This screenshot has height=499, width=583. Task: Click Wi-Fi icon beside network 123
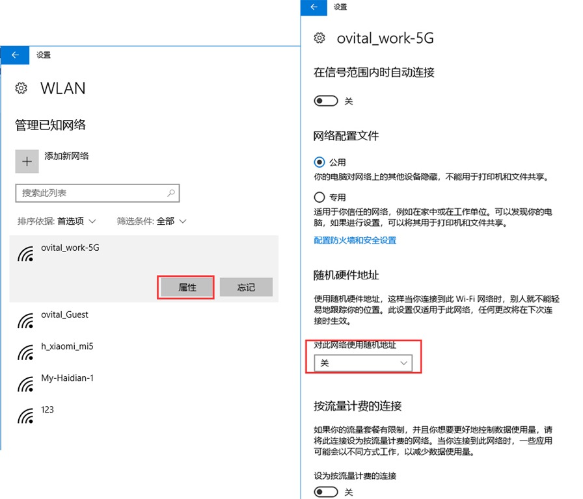[26, 416]
